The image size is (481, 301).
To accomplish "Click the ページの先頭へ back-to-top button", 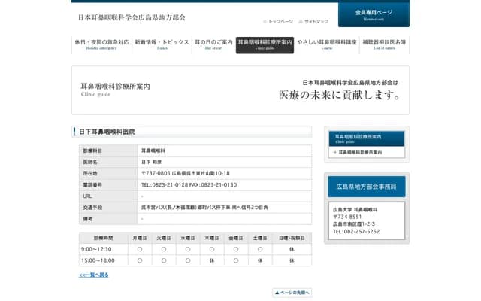I will click(292, 293).
